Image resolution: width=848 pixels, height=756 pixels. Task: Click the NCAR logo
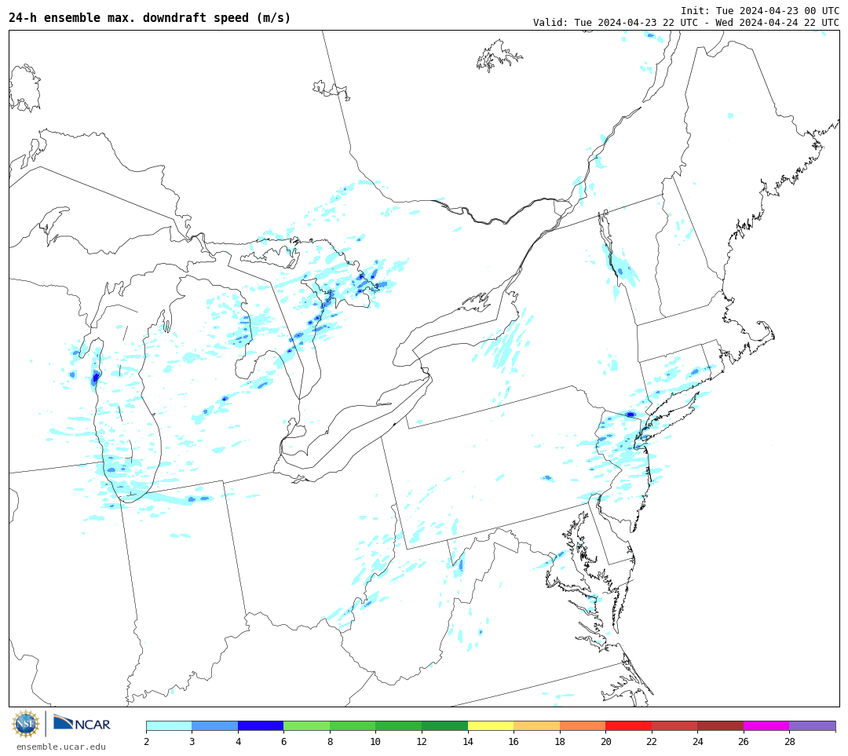pos(82,723)
